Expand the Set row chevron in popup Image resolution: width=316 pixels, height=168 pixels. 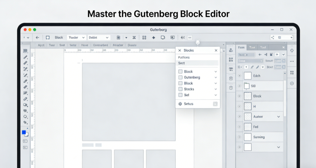(x=215, y=95)
